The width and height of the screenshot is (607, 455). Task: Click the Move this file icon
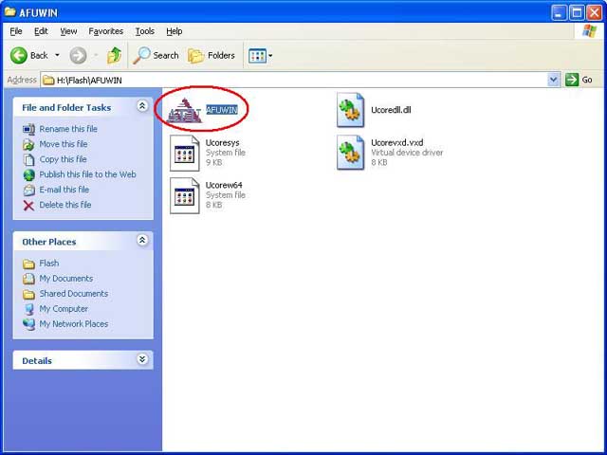(x=29, y=144)
